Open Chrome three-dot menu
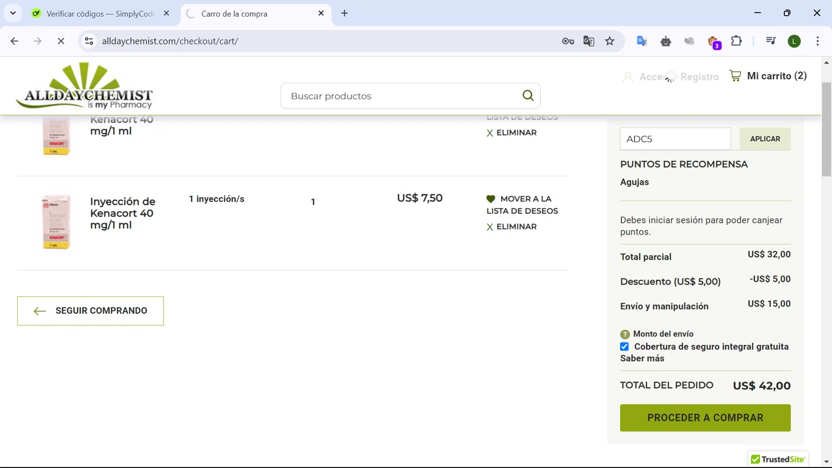The width and height of the screenshot is (832, 468). (818, 41)
